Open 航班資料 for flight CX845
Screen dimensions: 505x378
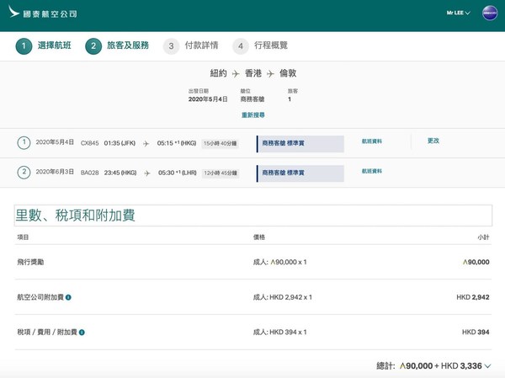pos(372,141)
